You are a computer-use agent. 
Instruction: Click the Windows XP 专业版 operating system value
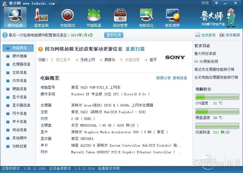click(110, 94)
